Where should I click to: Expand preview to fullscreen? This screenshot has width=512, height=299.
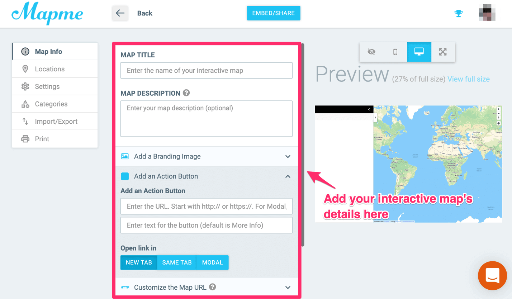point(443,52)
